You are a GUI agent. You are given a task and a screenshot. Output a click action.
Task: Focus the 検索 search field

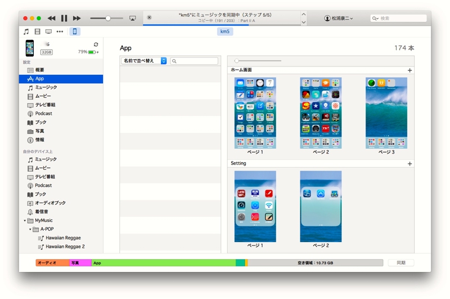click(x=398, y=19)
